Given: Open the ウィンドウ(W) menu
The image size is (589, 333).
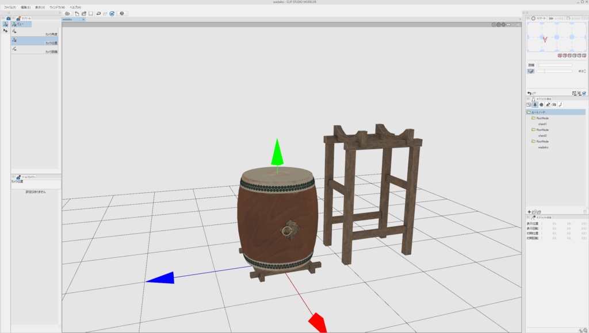Looking at the screenshot, I should (57, 7).
